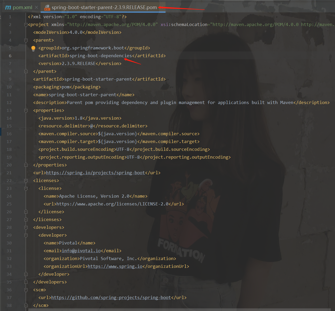Image resolution: width=335 pixels, height=311 pixels.
Task: Open the GitHub spring-boot repository link
Action: (x=111, y=298)
